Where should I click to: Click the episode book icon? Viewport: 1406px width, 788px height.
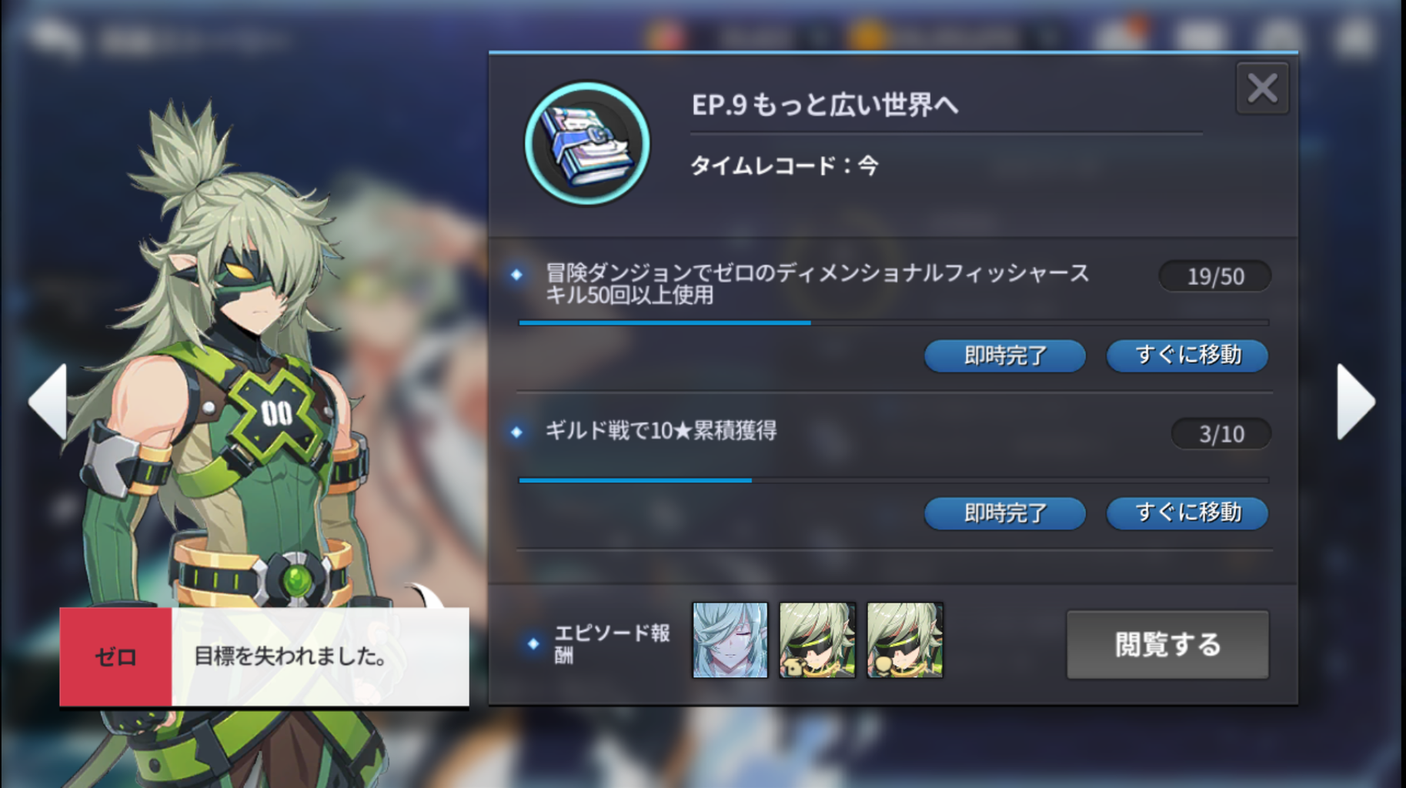(587, 144)
